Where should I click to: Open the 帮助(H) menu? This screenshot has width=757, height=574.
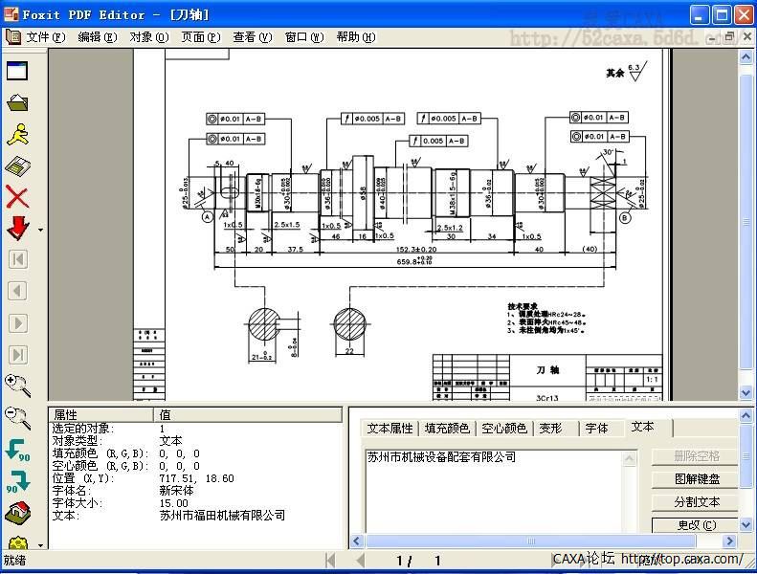click(356, 37)
